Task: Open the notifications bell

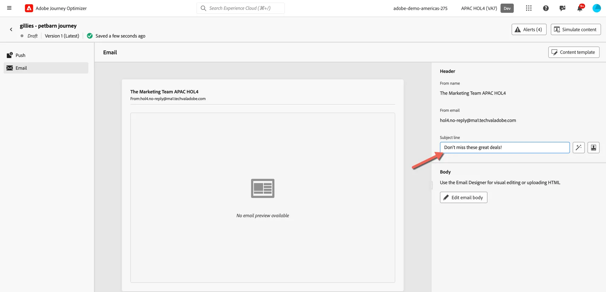Action: 580,8
